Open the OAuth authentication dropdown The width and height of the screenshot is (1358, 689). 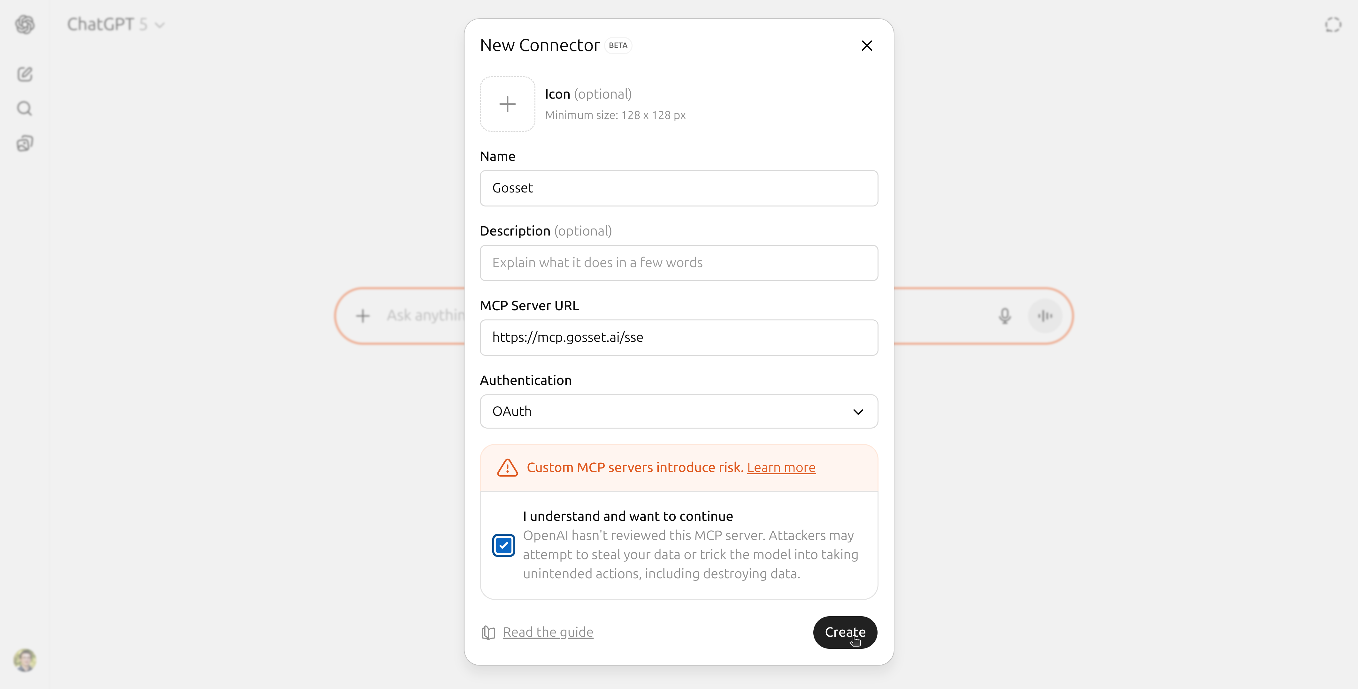679,411
